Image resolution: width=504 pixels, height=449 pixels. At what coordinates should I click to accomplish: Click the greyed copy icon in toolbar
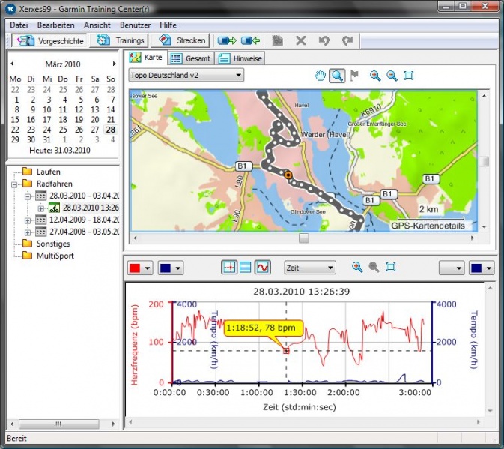[x=277, y=40]
